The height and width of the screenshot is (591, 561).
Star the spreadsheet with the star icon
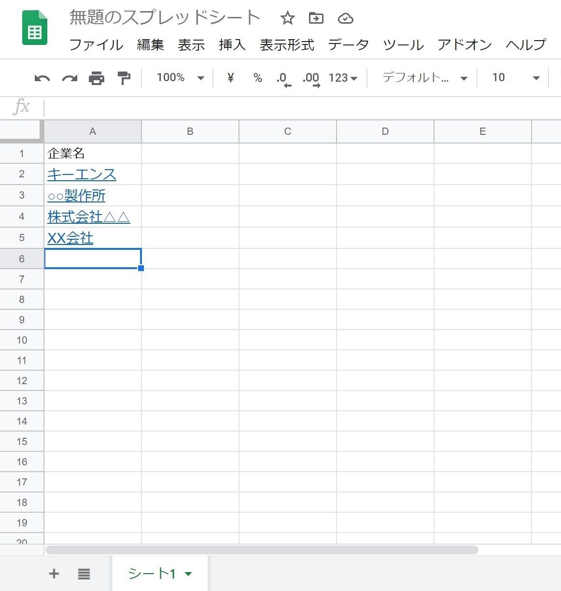click(288, 18)
